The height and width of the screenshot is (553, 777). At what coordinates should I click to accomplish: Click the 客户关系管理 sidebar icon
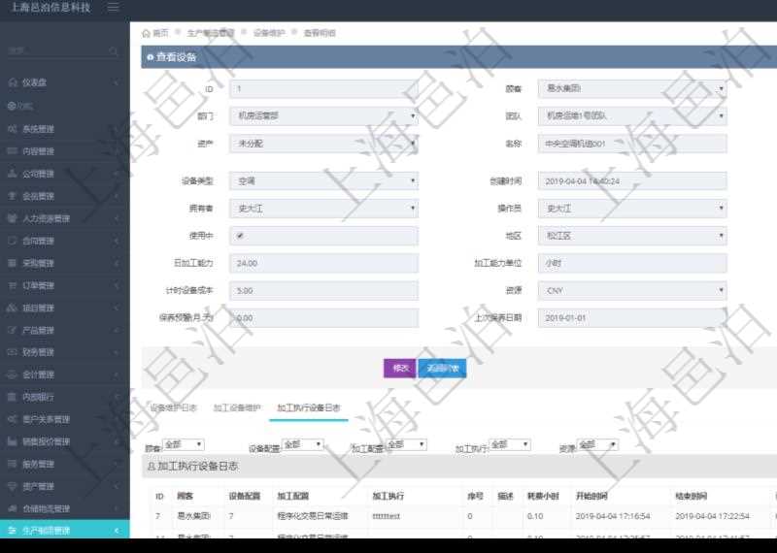point(13,419)
